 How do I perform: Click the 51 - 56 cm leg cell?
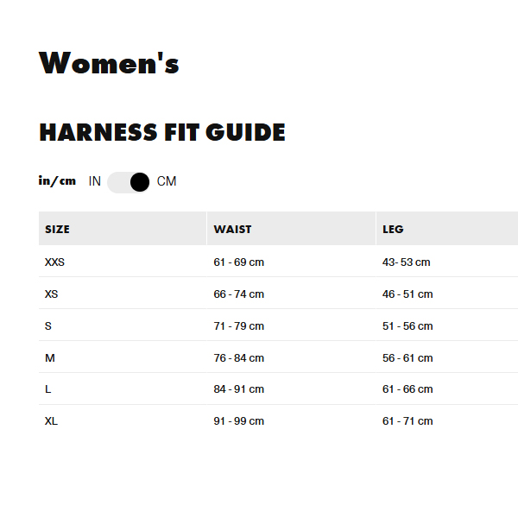(x=407, y=326)
